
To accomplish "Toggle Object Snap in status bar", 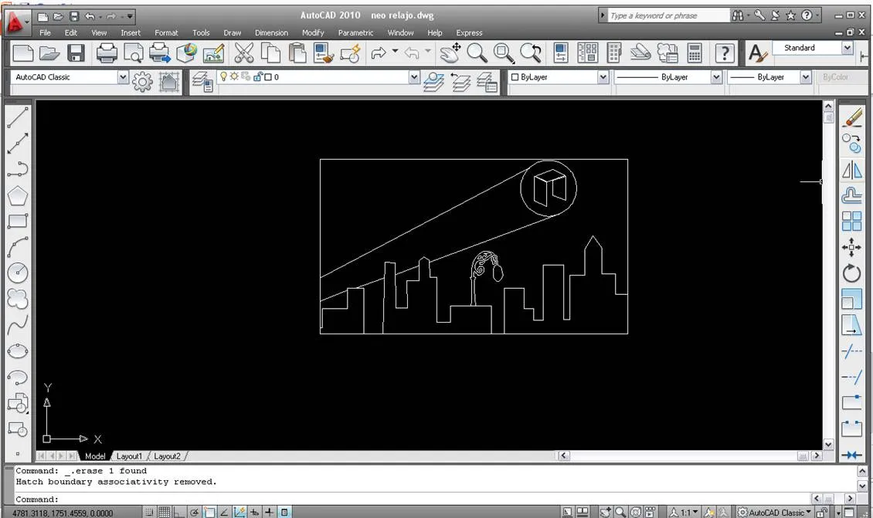I will point(209,513).
